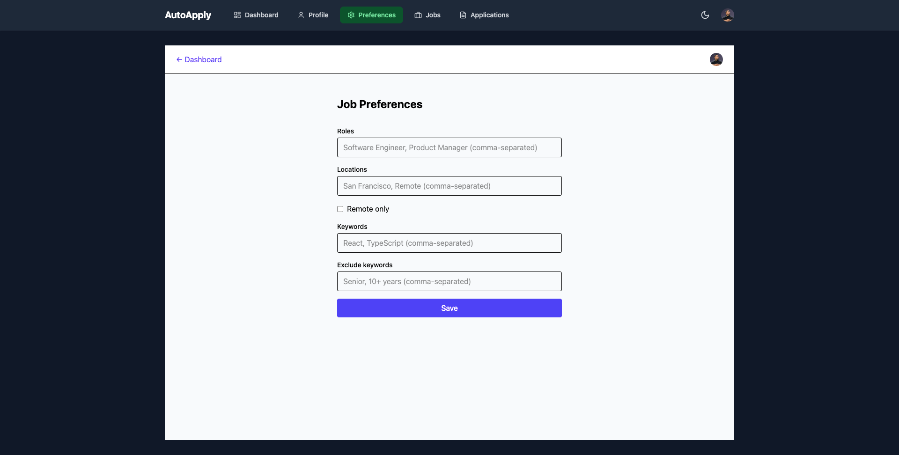
Task: Click into the Locations text field
Action: point(449,186)
